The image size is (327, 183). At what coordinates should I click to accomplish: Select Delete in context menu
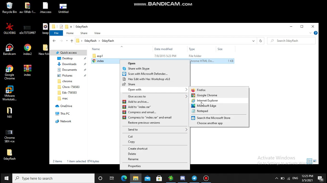(155, 154)
